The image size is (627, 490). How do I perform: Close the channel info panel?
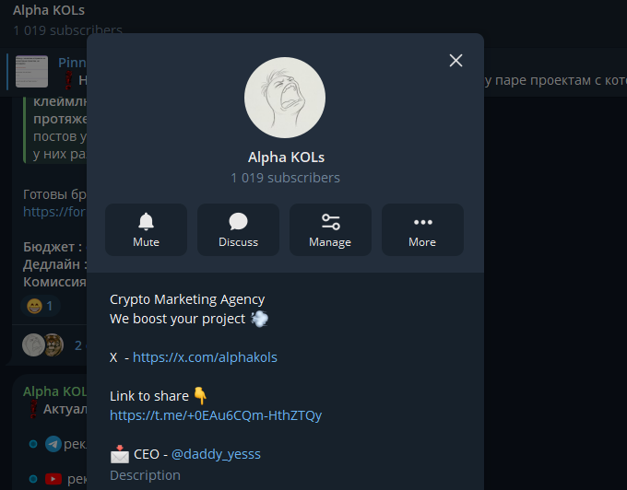[455, 61]
